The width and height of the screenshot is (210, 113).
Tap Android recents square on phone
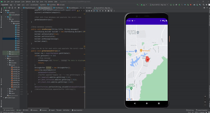tap(159, 103)
